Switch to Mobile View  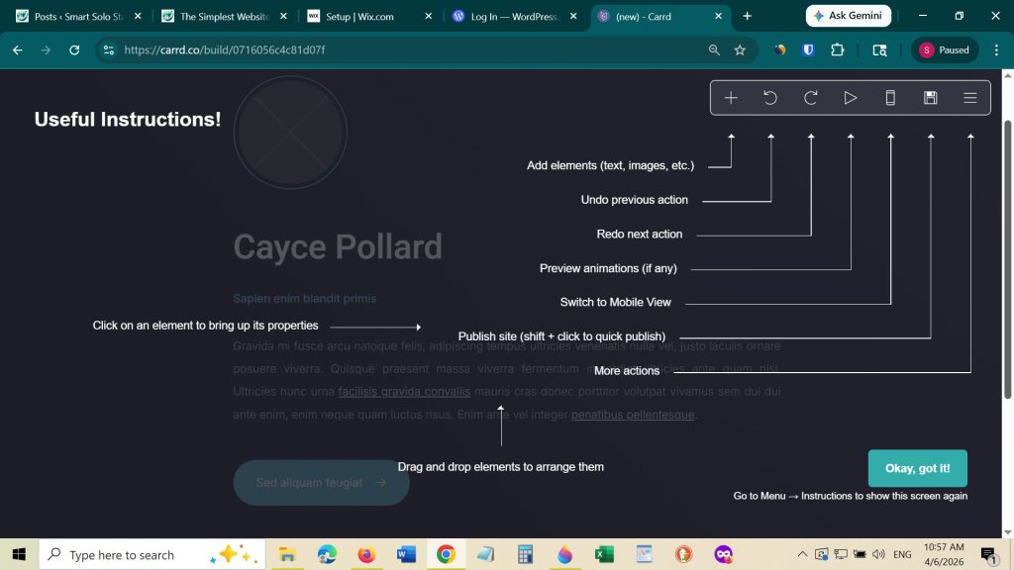[889, 97]
